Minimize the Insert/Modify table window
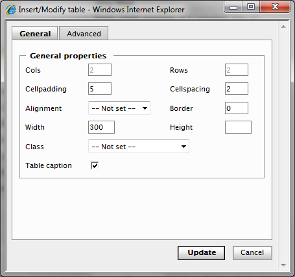295x277 pixels. tap(233, 8)
